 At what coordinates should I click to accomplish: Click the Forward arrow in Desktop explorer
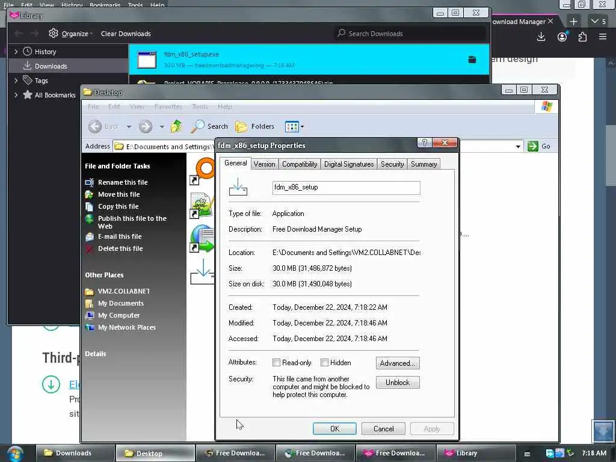(146, 126)
